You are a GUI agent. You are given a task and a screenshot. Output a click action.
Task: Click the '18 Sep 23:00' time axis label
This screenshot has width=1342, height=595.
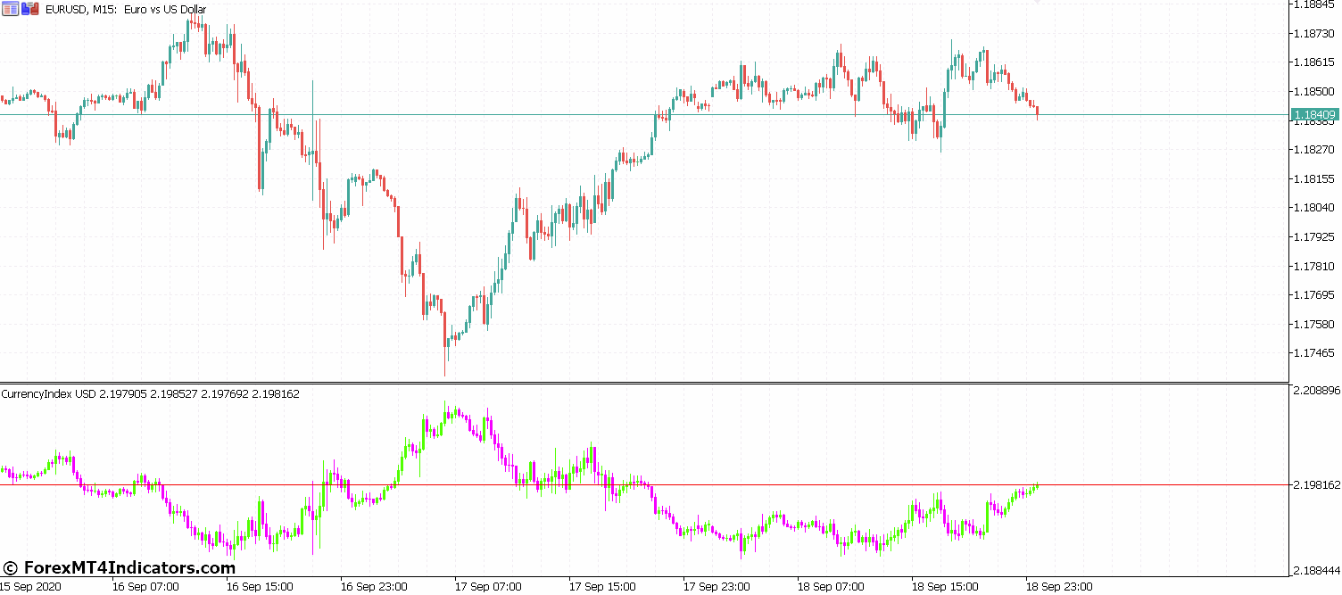click(x=1058, y=587)
